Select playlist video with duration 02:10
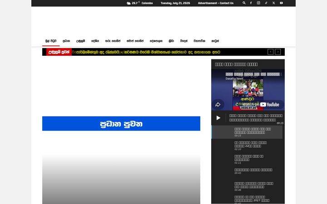This screenshot has width=327, height=204. click(247, 146)
